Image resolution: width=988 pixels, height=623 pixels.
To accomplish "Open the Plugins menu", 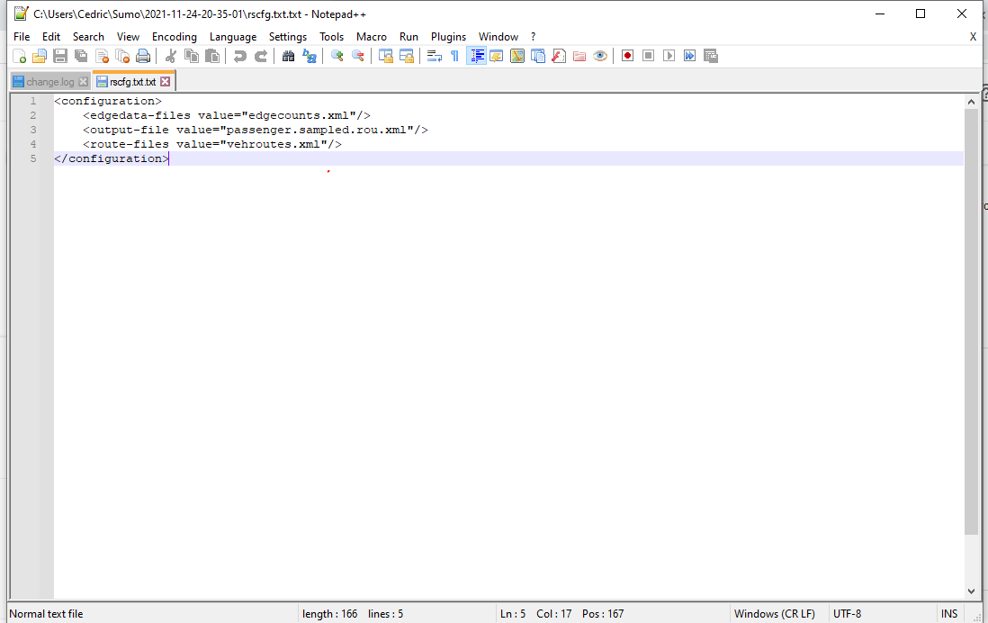I will [x=448, y=37].
